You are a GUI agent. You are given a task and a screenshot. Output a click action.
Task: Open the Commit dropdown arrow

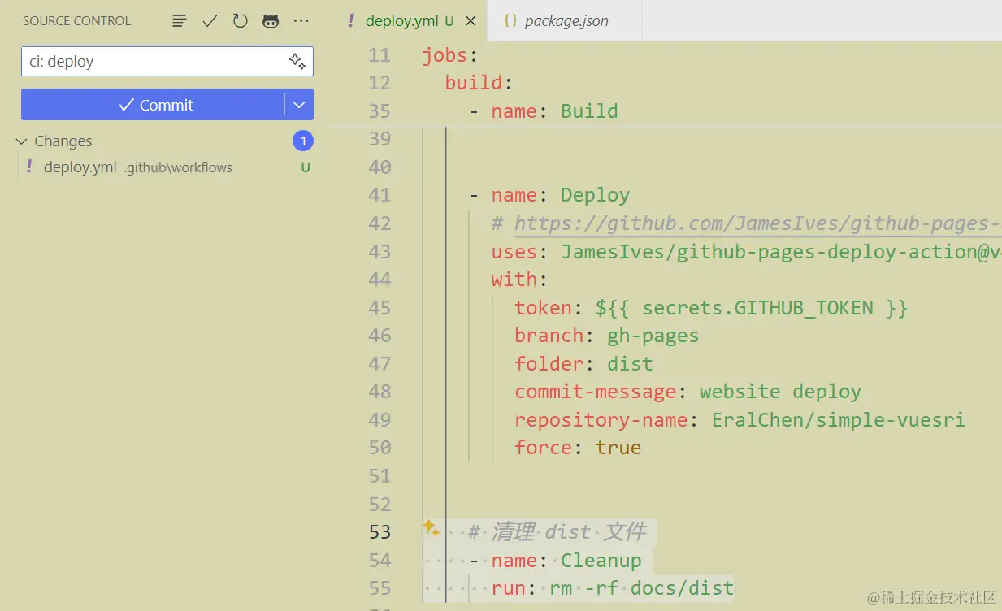pos(299,105)
